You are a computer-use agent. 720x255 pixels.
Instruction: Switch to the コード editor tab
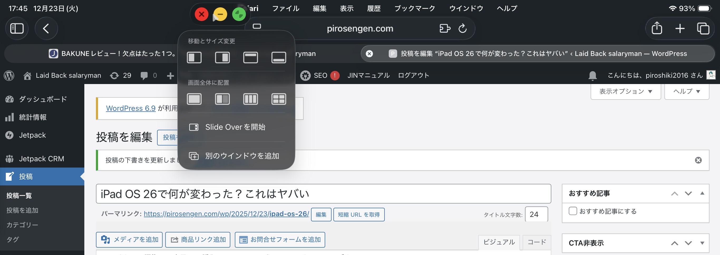point(536,242)
